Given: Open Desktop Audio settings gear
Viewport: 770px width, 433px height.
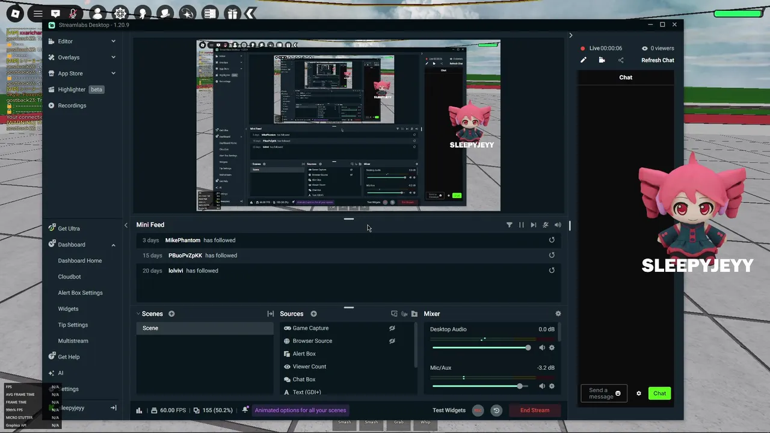Looking at the screenshot, I should tap(552, 348).
